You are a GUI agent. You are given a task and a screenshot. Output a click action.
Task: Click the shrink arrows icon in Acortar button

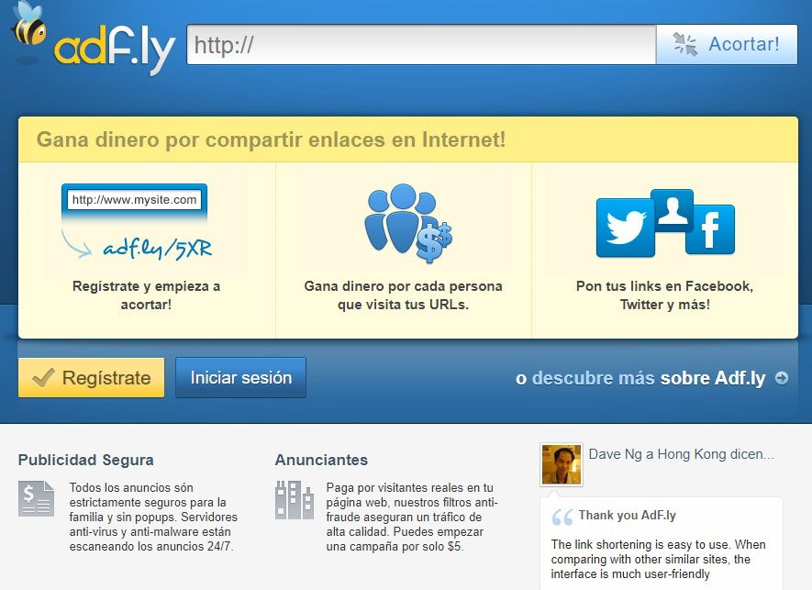click(685, 44)
